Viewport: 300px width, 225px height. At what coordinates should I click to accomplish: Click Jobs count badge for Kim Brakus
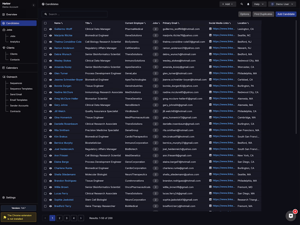coord(155,136)
